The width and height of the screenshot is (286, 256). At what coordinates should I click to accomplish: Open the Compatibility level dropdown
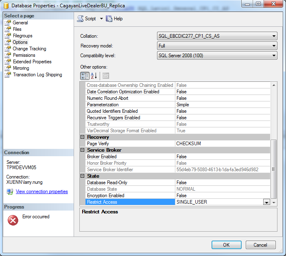click(217, 56)
